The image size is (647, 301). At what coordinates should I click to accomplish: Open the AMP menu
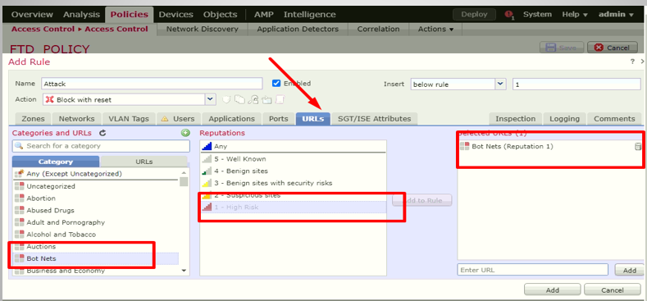[264, 15]
